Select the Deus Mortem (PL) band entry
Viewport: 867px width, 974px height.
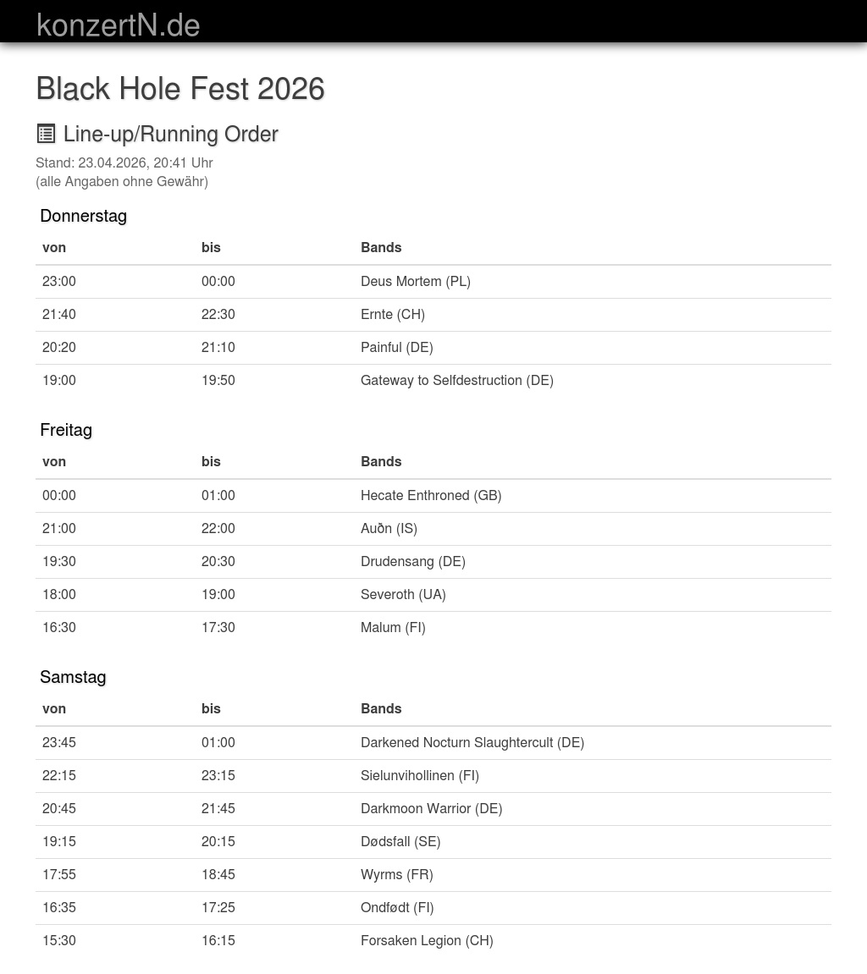click(415, 282)
